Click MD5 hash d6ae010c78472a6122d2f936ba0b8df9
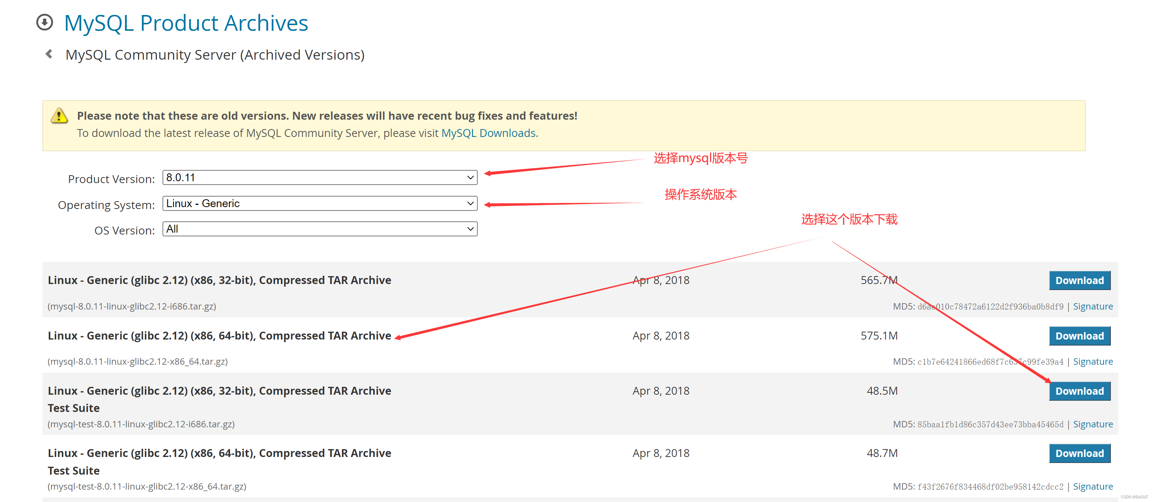Viewport: 1154px width, 502px height. [x=990, y=307]
